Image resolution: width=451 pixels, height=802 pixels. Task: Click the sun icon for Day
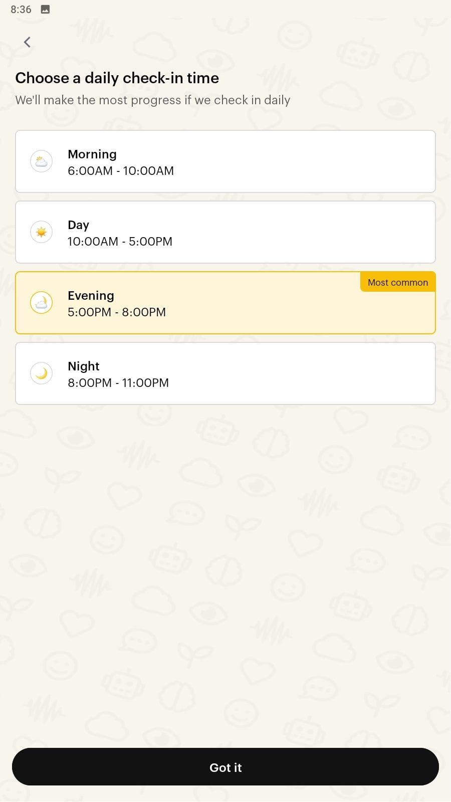click(42, 232)
